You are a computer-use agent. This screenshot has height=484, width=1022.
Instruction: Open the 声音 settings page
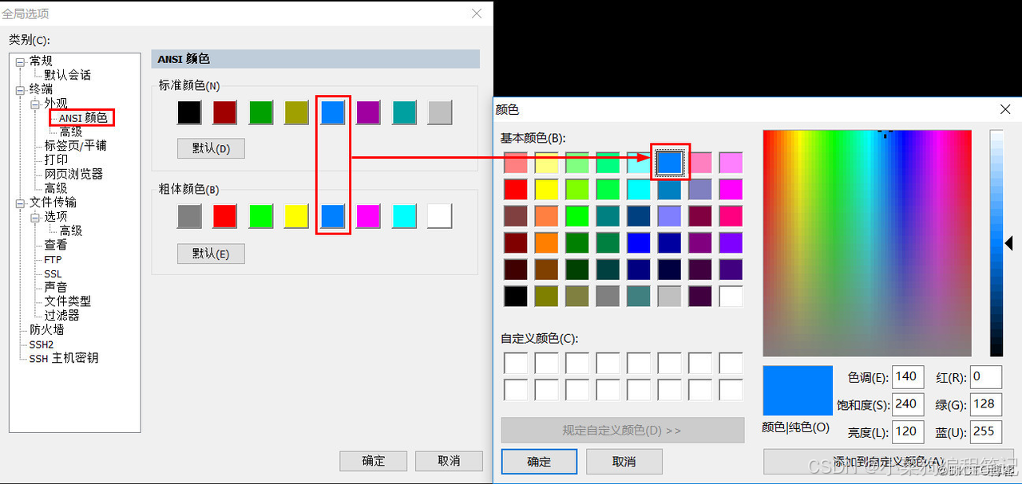(54, 286)
